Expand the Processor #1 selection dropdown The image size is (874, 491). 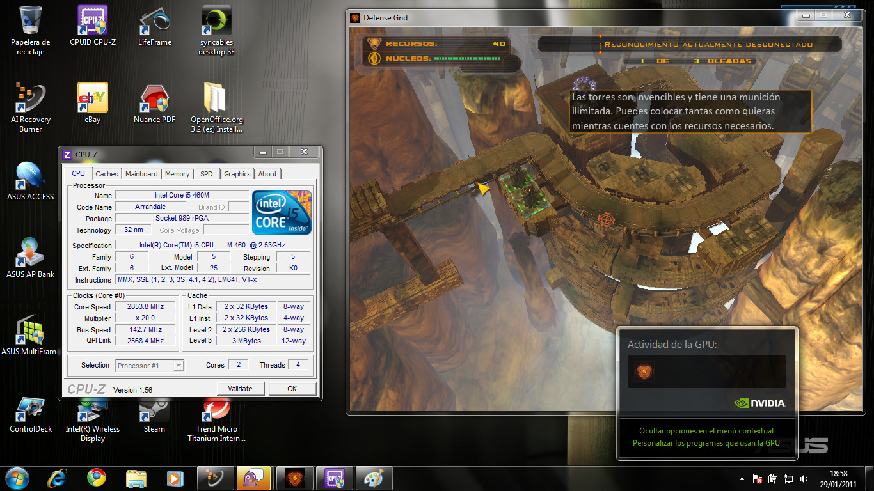tap(179, 366)
